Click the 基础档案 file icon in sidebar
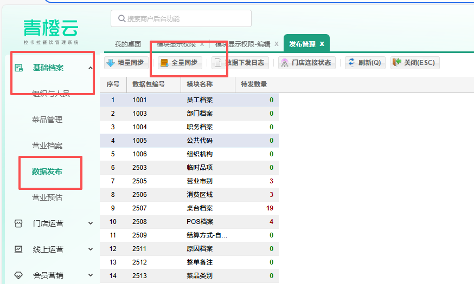 pos(18,68)
